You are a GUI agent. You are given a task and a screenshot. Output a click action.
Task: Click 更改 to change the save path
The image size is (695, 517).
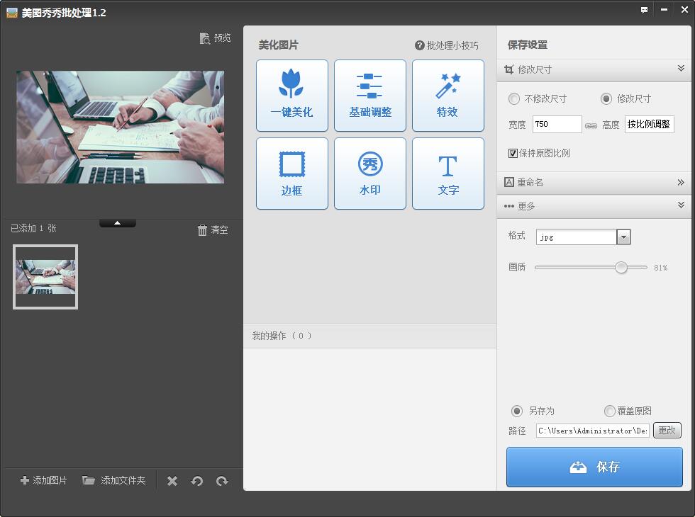click(x=667, y=430)
